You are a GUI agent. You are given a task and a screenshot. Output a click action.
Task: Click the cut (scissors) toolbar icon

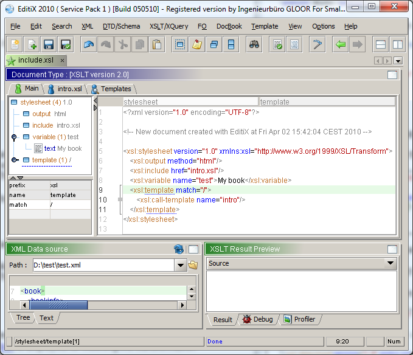[123, 44]
